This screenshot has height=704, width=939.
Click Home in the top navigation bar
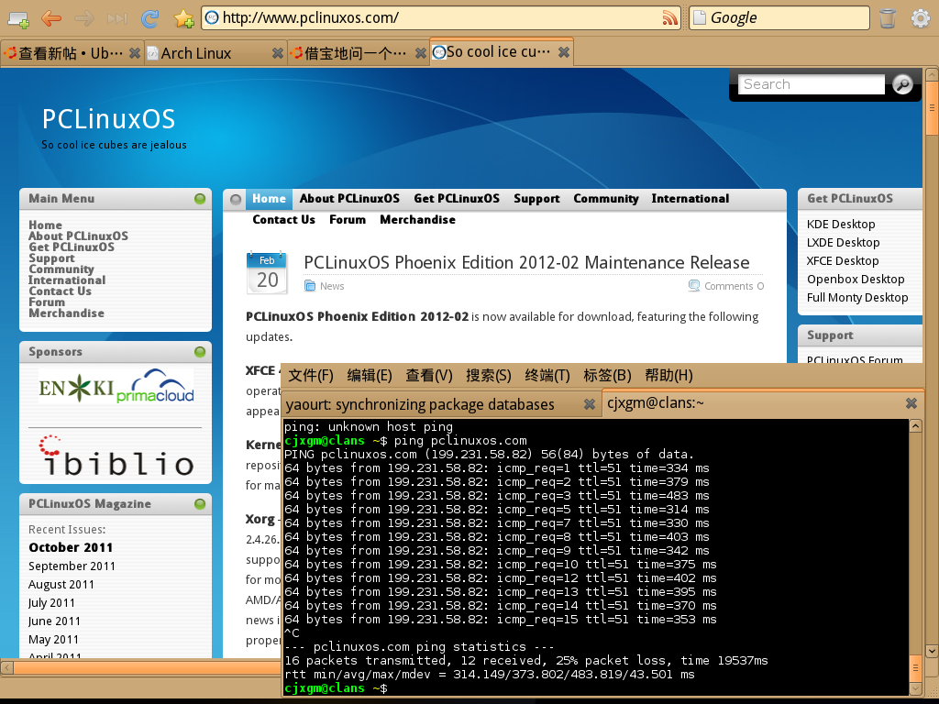[269, 199]
